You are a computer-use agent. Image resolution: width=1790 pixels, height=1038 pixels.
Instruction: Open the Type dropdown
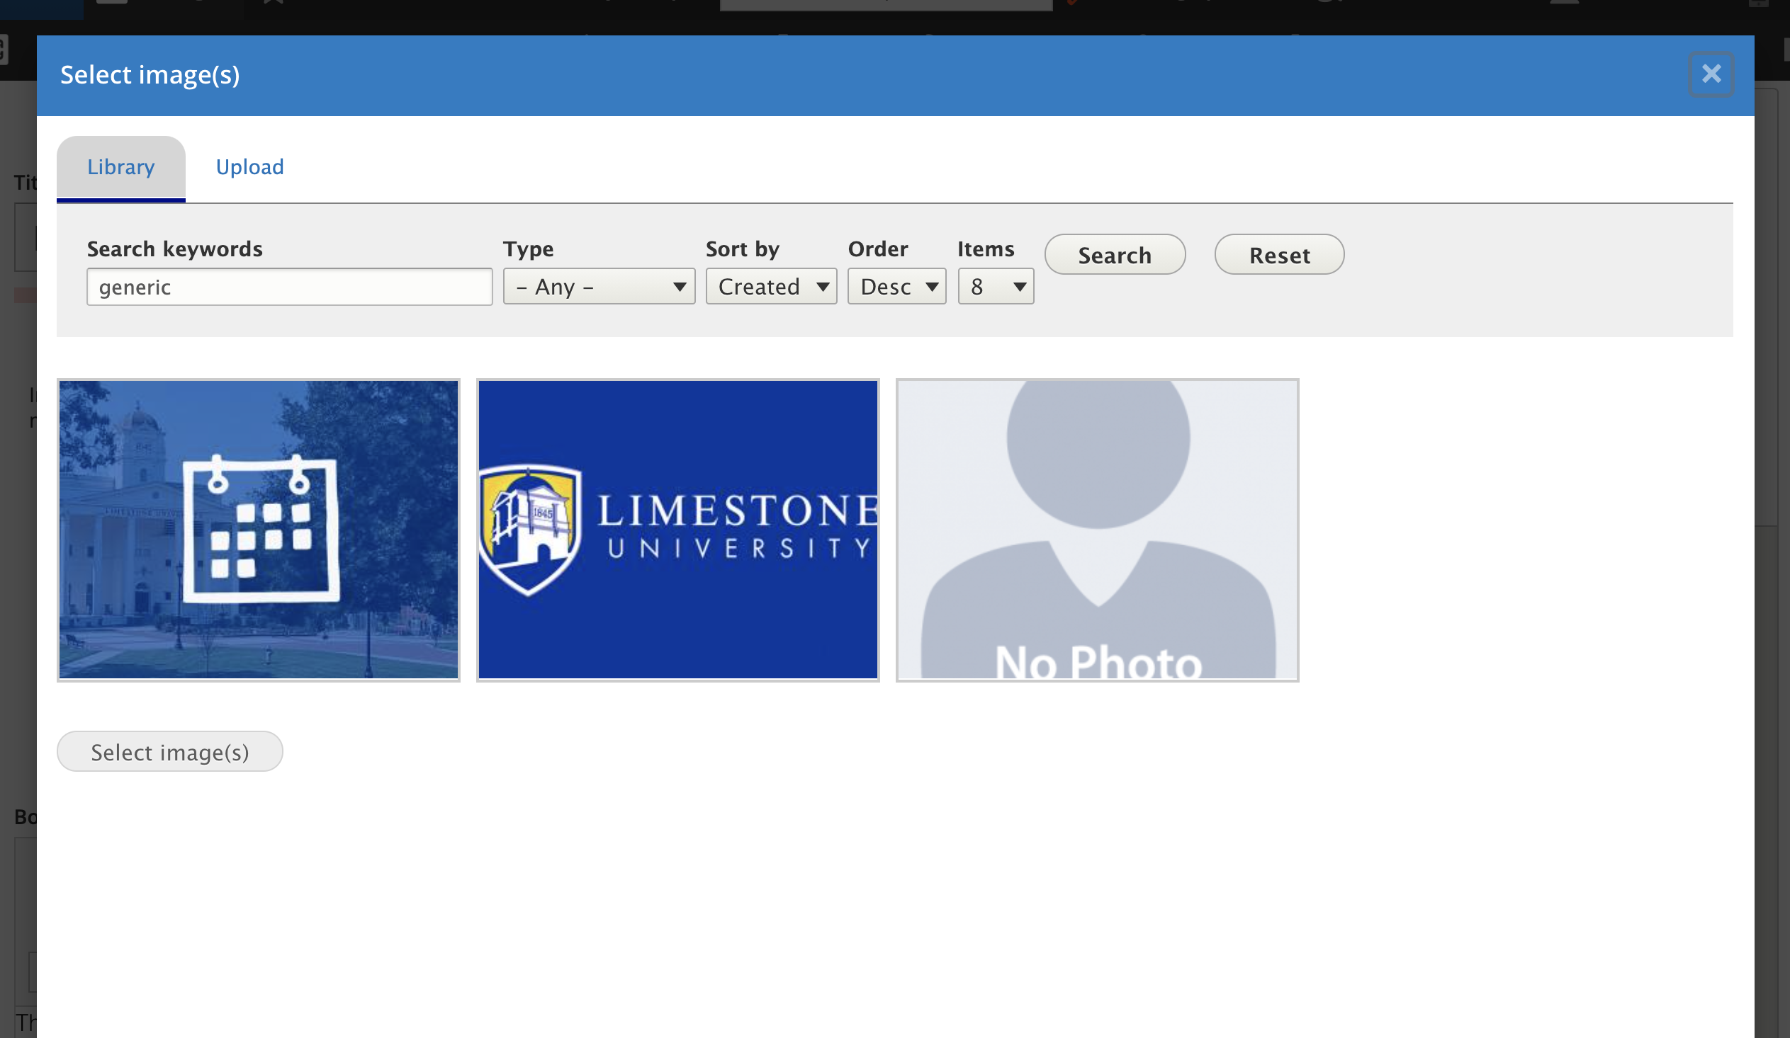pos(599,287)
